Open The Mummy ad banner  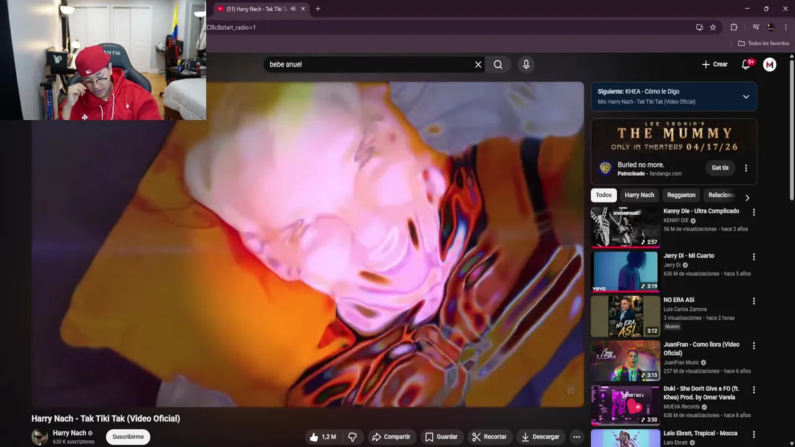click(674, 138)
